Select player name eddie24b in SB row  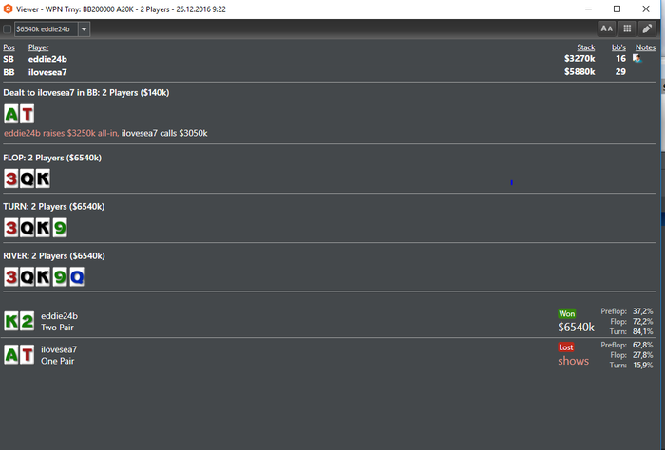[x=47, y=59]
